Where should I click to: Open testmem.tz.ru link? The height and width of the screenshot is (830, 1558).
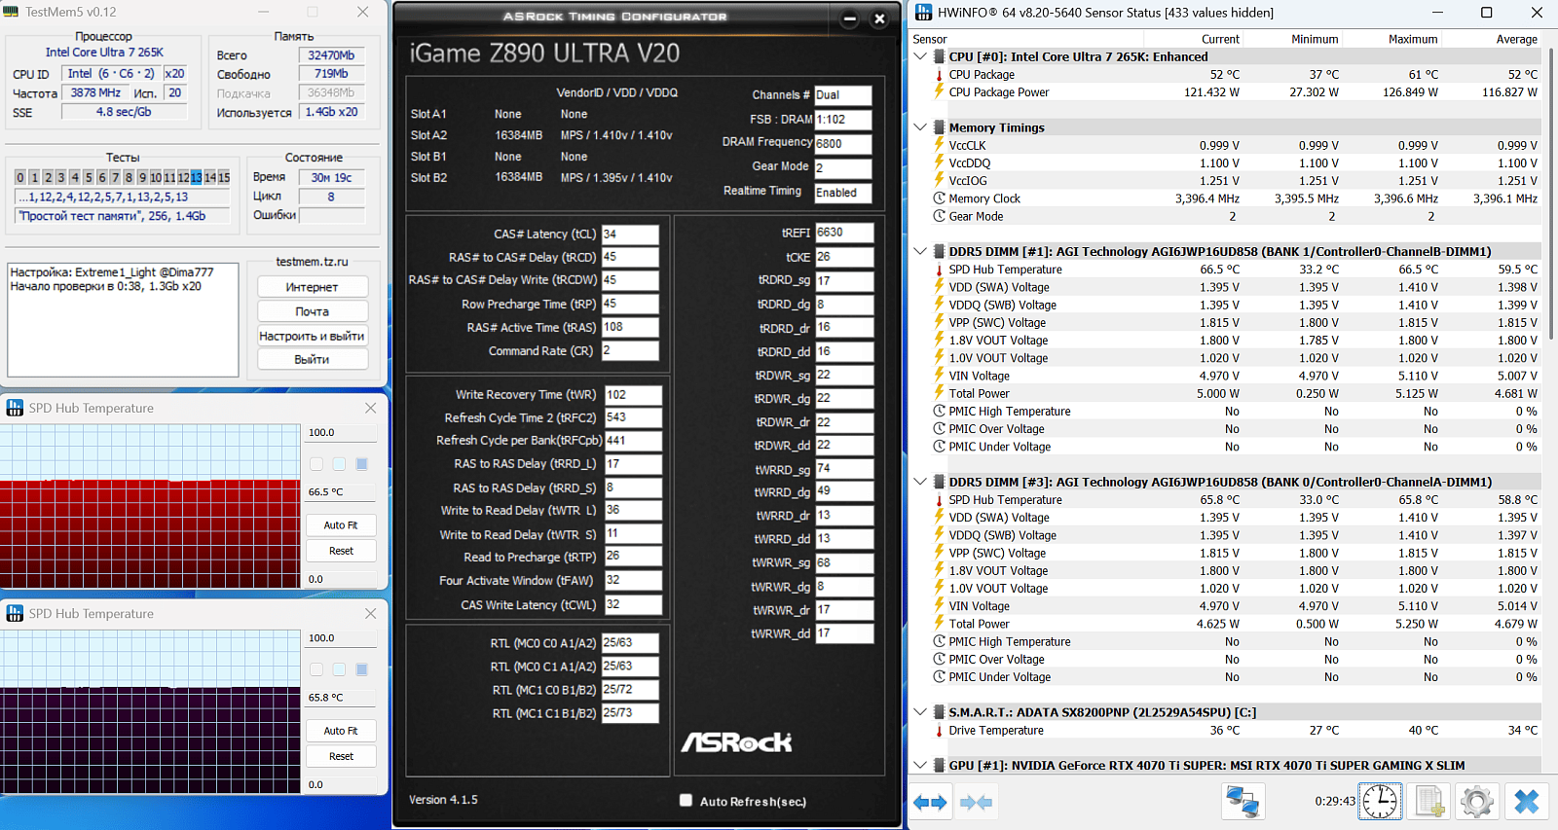coord(312,262)
